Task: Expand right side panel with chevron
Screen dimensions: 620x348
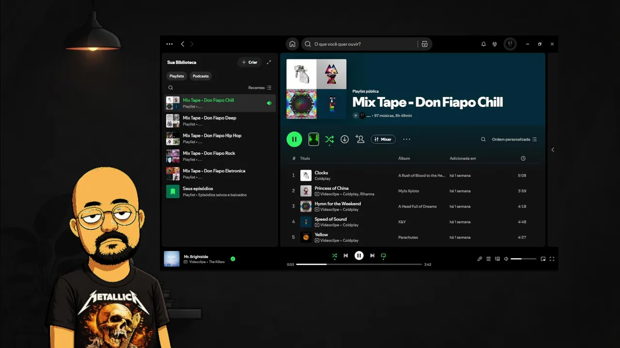Action: point(553,150)
